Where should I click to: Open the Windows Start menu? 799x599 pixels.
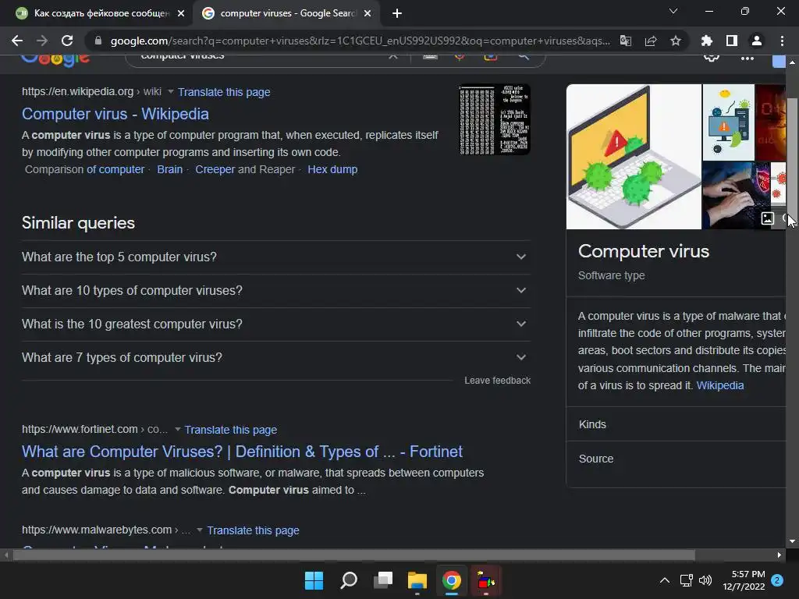click(x=314, y=580)
